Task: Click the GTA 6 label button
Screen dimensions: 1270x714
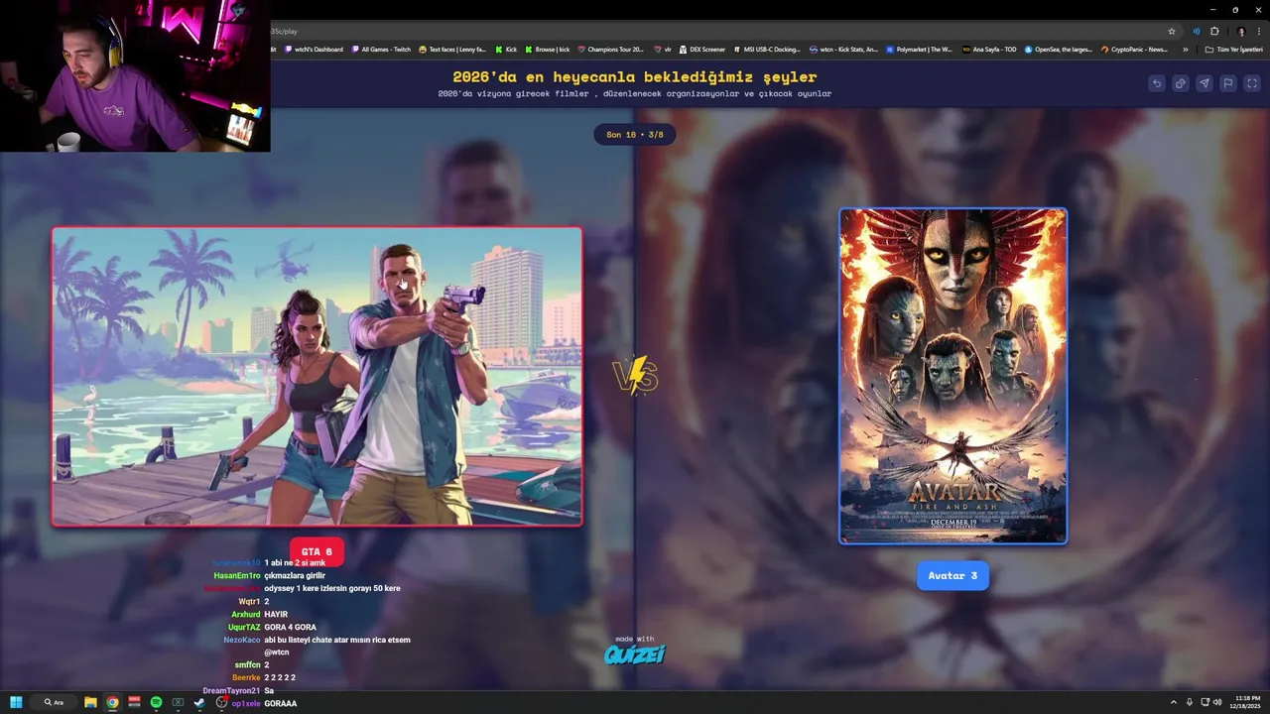Action: (x=317, y=551)
